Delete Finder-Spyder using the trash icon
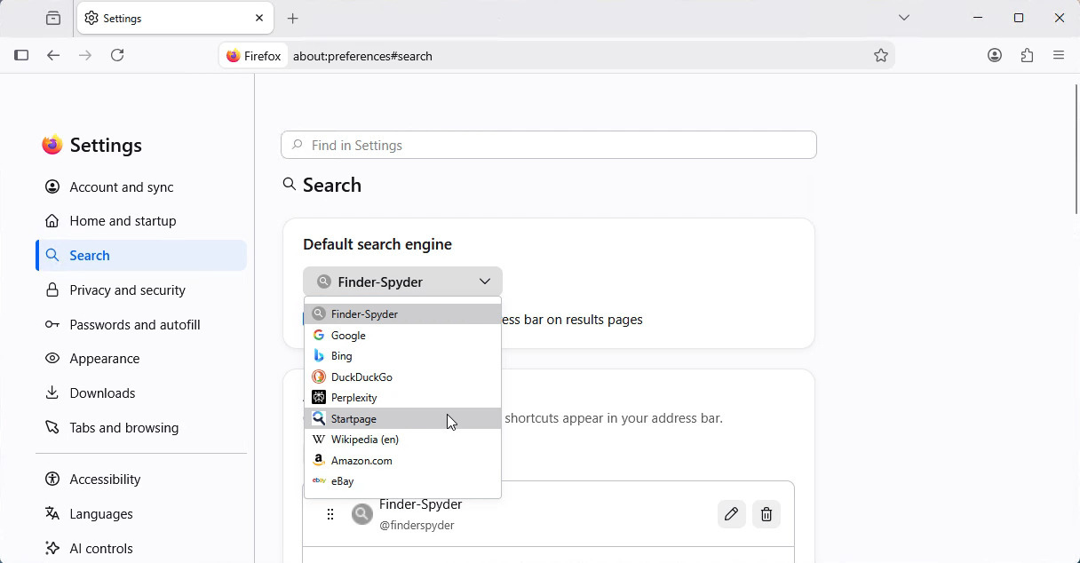The height and width of the screenshot is (563, 1080). click(766, 514)
